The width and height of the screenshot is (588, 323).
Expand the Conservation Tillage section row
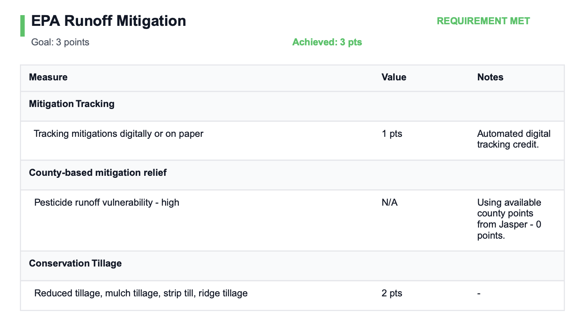75,263
